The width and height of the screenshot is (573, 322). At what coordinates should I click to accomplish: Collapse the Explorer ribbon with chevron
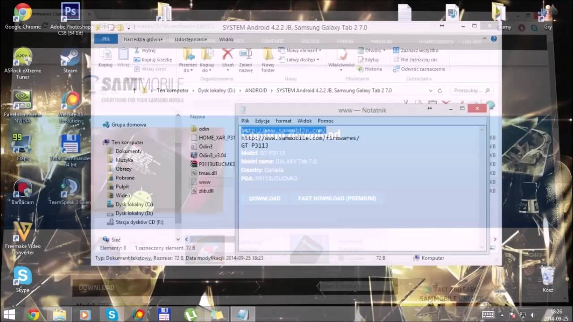[x=485, y=39]
